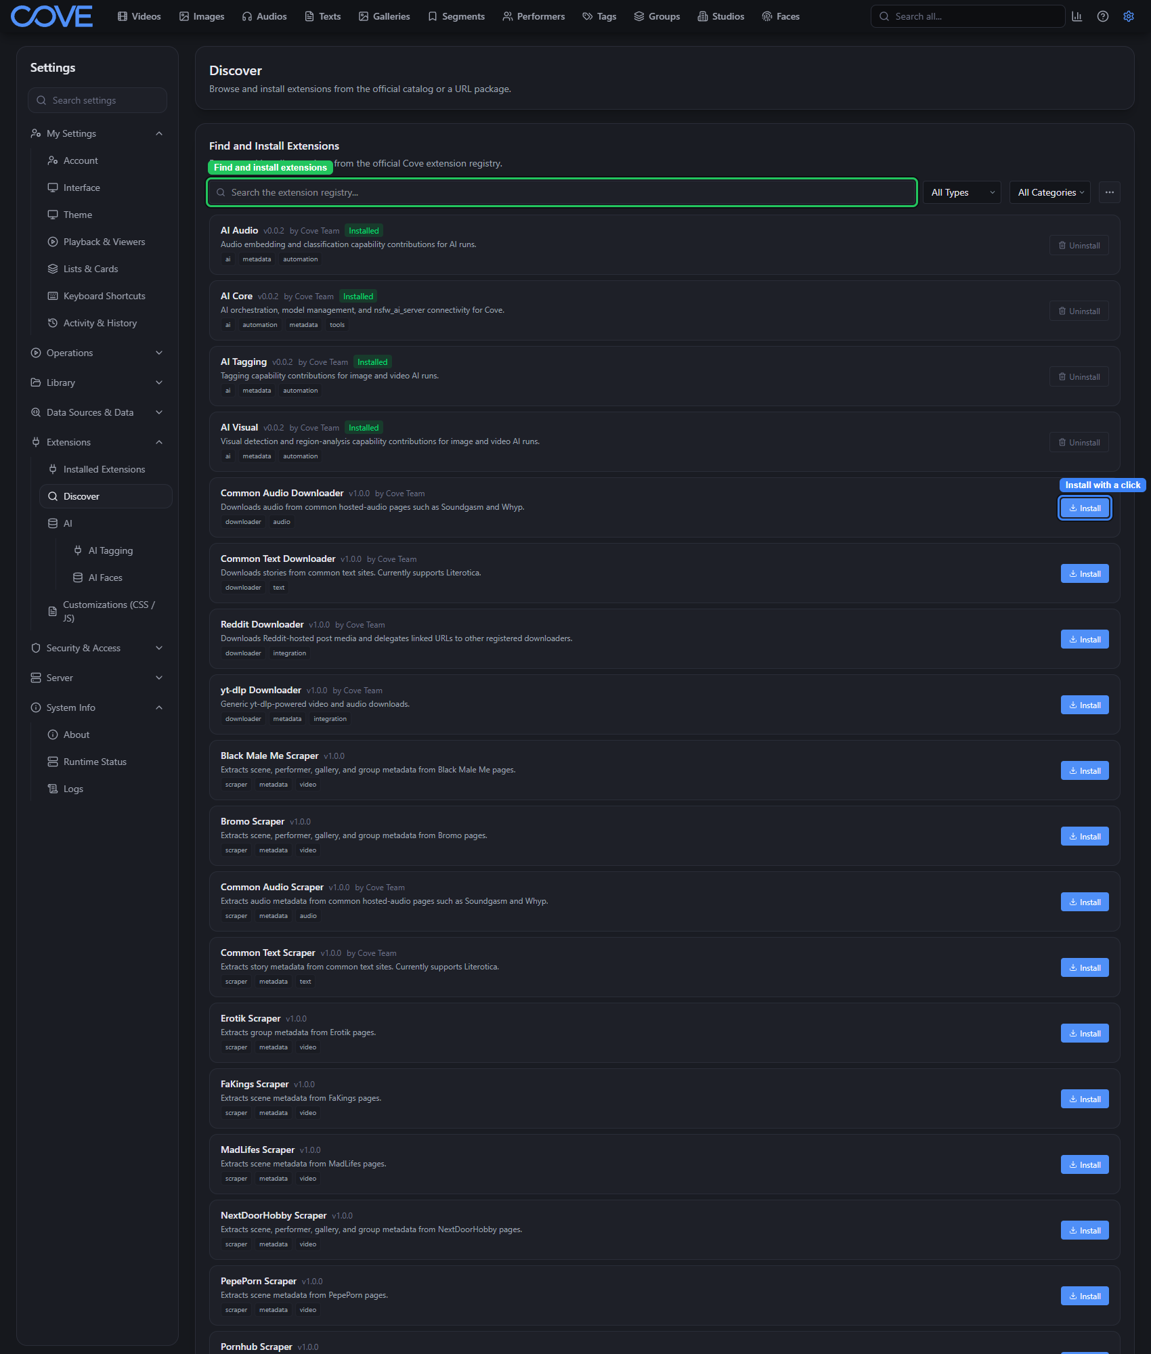Select the AI item under Extensions

point(105,523)
